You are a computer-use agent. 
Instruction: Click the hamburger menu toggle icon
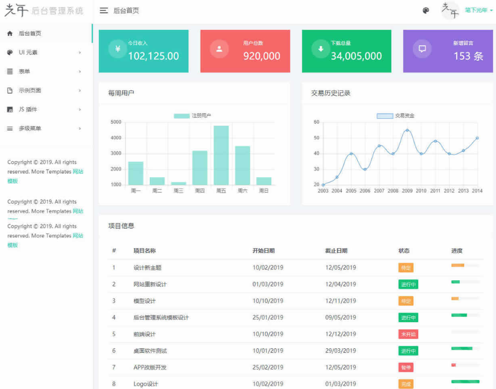point(104,11)
